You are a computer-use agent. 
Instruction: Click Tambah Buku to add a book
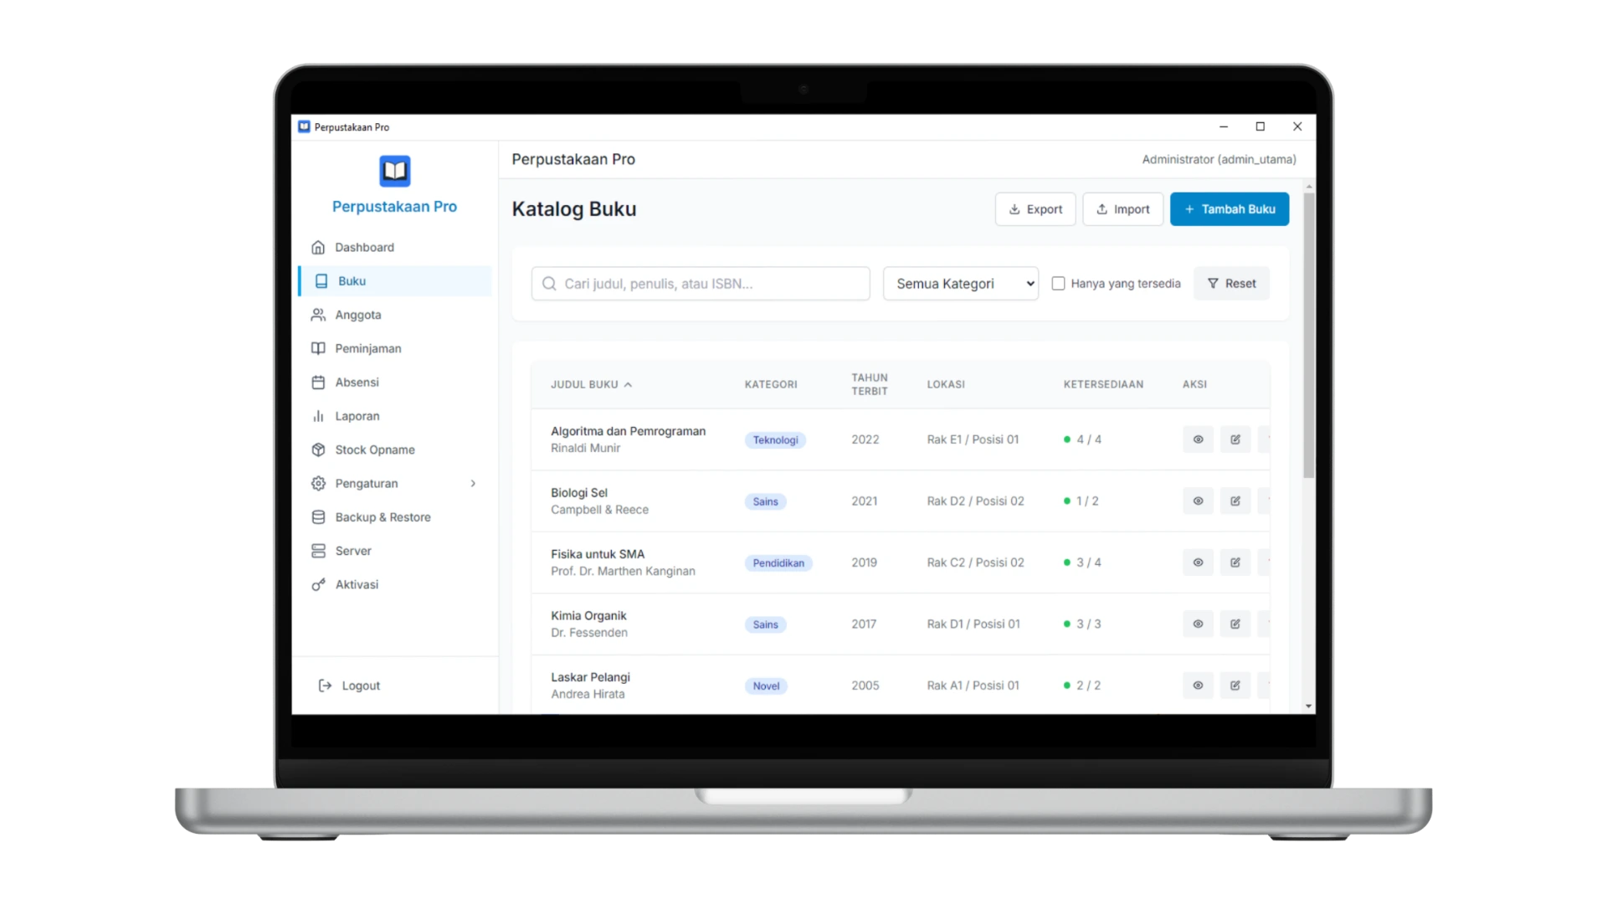point(1230,209)
